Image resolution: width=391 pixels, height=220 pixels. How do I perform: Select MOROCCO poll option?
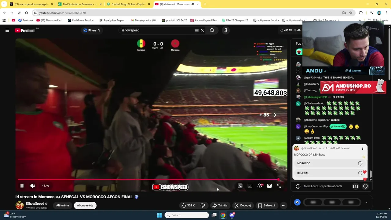point(330,163)
